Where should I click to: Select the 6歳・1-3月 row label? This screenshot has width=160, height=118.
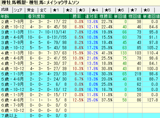coord(13,95)
